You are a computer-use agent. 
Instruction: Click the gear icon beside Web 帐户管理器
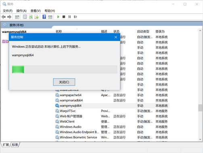(57, 116)
